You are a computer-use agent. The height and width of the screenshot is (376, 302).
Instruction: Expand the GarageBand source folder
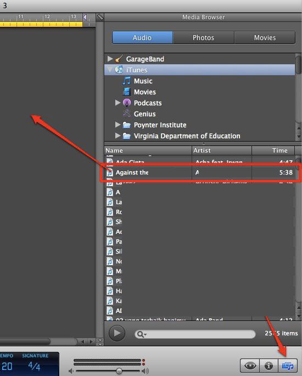pyautogui.click(x=110, y=59)
